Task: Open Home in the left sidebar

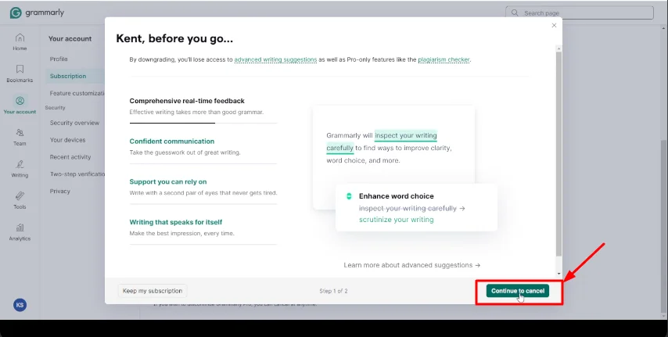Action: point(20,42)
